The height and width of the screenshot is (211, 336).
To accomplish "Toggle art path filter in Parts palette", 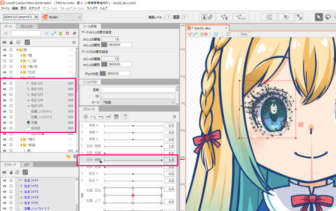I will pyautogui.click(x=54, y=34).
